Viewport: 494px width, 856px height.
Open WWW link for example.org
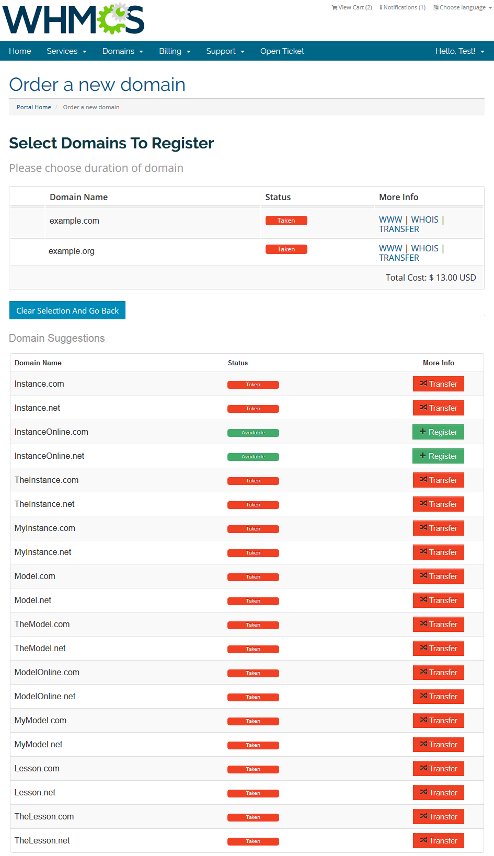390,249
